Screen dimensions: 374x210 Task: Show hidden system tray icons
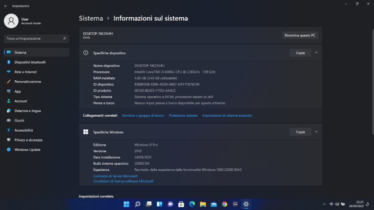(324, 204)
